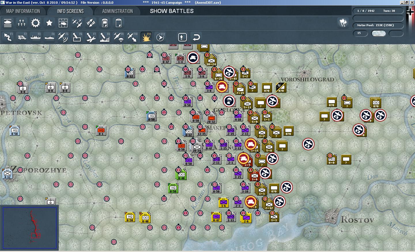Select the panzer unit labeled 13-35

202,131
